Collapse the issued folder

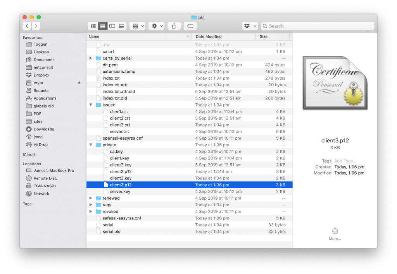click(91, 104)
